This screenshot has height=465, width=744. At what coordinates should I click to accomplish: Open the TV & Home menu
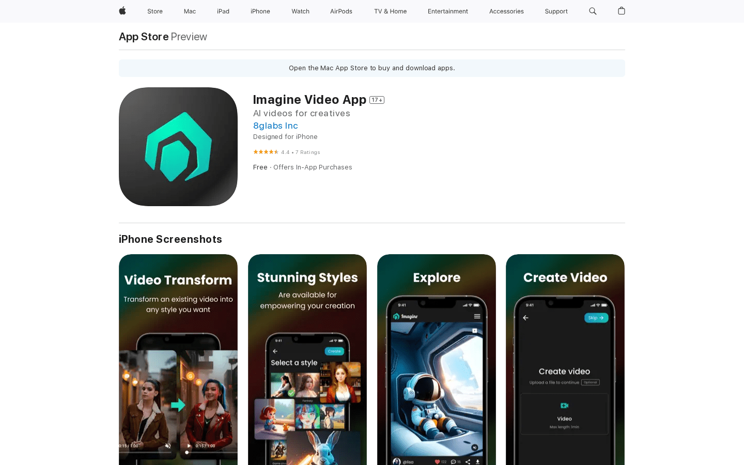tap(390, 11)
